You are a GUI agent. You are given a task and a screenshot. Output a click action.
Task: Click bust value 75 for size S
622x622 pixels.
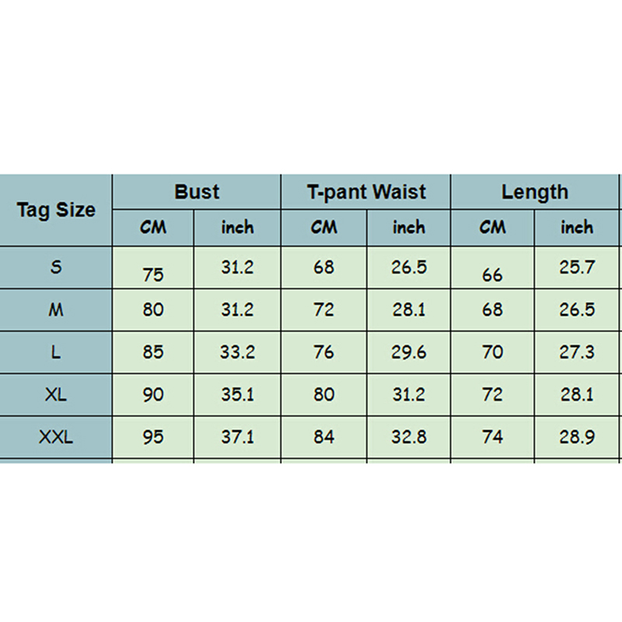[153, 274]
